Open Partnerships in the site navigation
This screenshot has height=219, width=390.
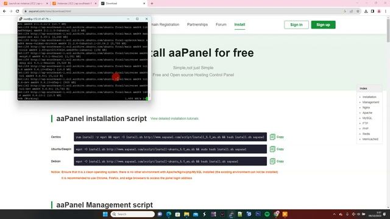coord(197,24)
